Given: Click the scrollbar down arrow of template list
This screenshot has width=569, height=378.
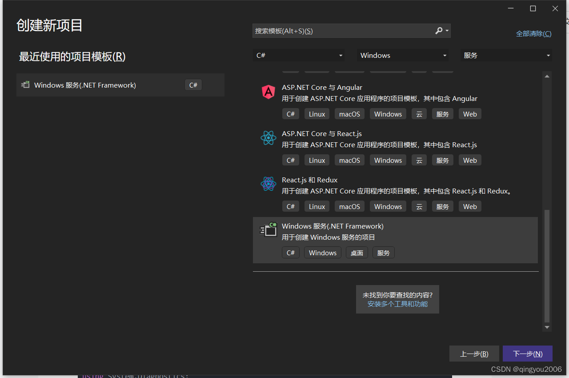Looking at the screenshot, I should tap(547, 327).
